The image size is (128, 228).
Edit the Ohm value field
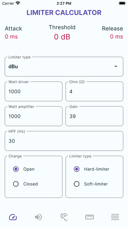click(x=94, y=91)
